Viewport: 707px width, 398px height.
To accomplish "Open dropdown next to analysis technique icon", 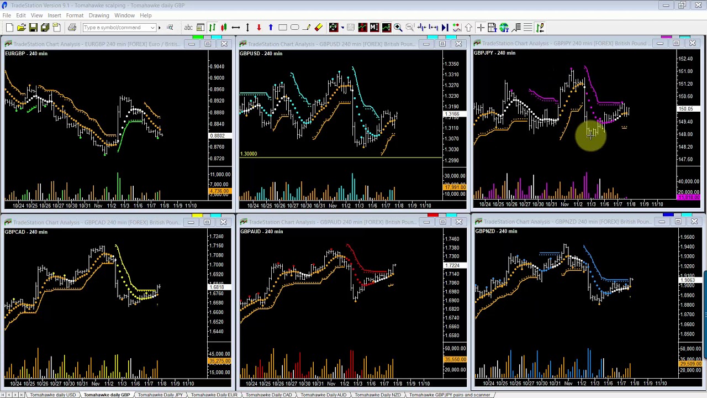I will point(342,28).
